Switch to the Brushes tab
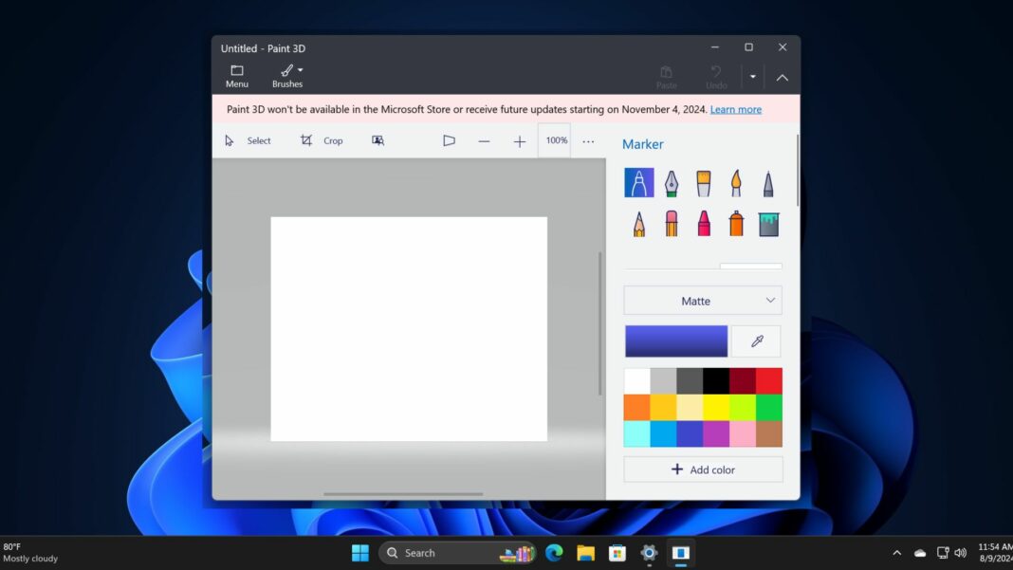This screenshot has height=570, width=1013. 287,76
